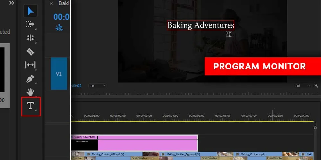Select the Ripple Edit tool
Image resolution: width=321 pixels, height=160 pixels.
tap(30, 38)
